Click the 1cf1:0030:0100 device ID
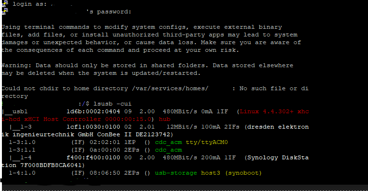This screenshot has height=191, width=368. (x=93, y=127)
